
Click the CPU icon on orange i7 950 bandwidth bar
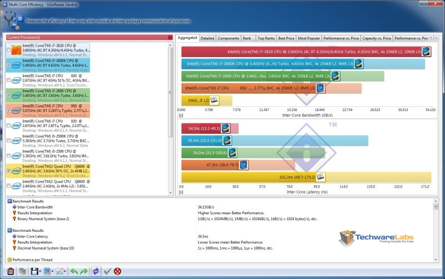tap(320, 88)
